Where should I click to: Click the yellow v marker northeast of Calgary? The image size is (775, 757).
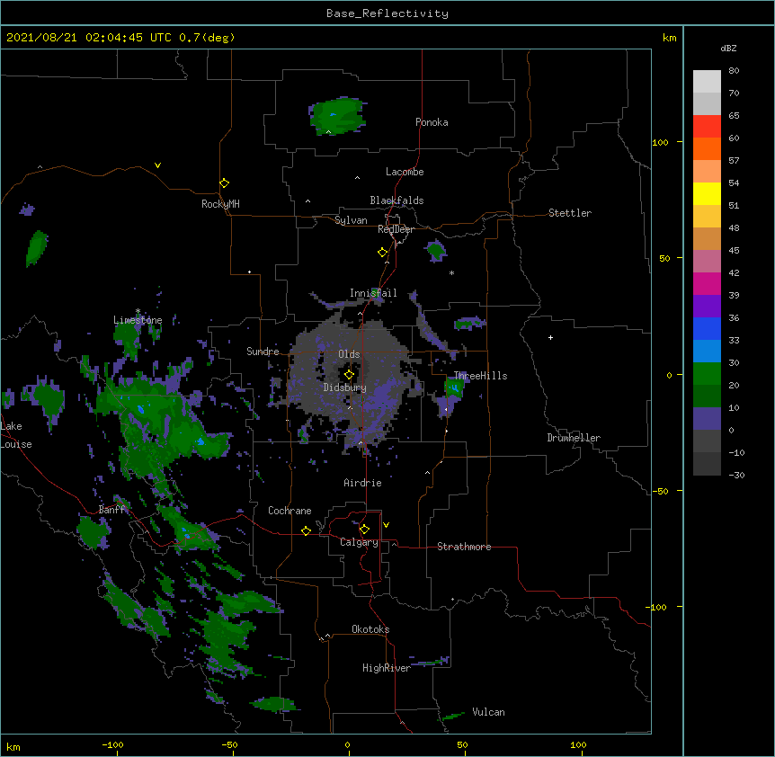(x=386, y=525)
